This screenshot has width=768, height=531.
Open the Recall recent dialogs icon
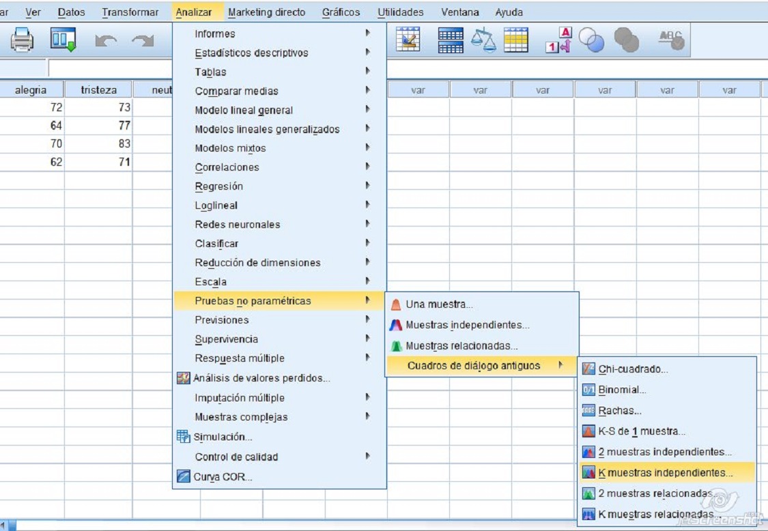click(63, 40)
